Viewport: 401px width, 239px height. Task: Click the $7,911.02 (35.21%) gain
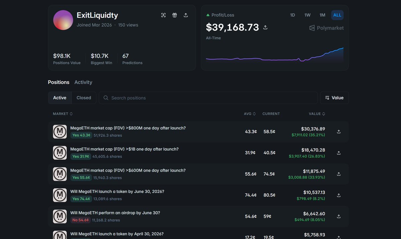coord(308,135)
